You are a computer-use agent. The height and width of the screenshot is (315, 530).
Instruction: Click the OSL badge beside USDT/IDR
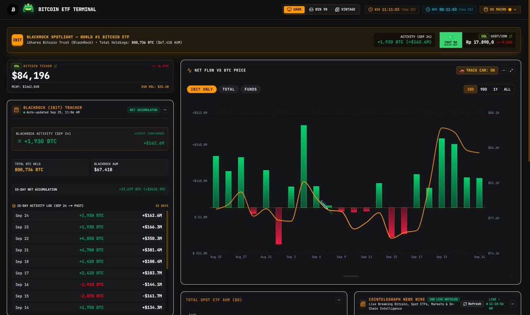click(484, 36)
